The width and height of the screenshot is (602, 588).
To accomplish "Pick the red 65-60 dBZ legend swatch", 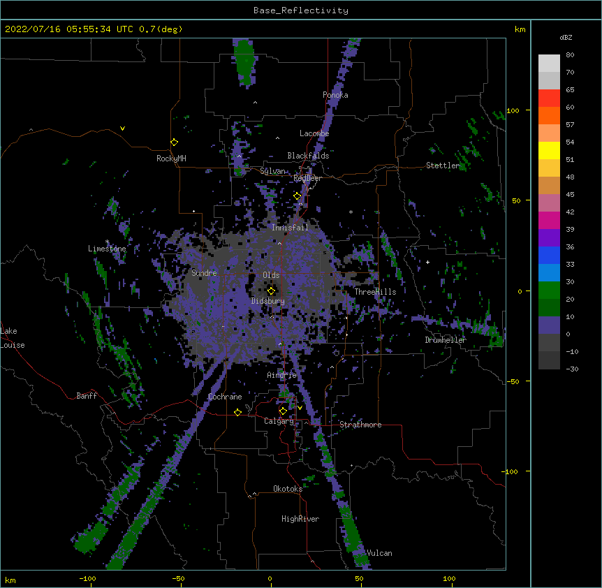I will 549,98.
